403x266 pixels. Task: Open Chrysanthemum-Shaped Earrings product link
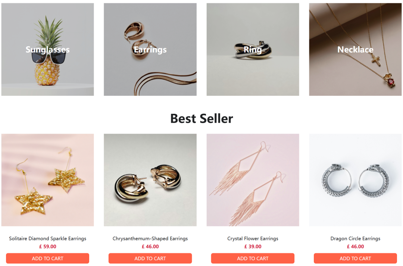pos(150,238)
